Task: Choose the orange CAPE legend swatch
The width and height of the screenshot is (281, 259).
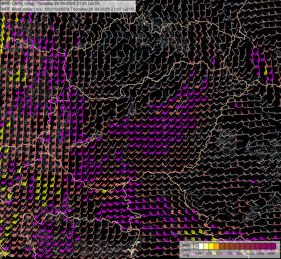Action: click(216, 246)
